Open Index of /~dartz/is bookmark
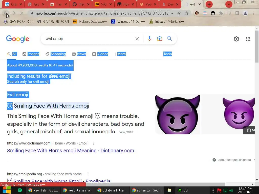Screen dimensions: 259x194 point(166,21)
